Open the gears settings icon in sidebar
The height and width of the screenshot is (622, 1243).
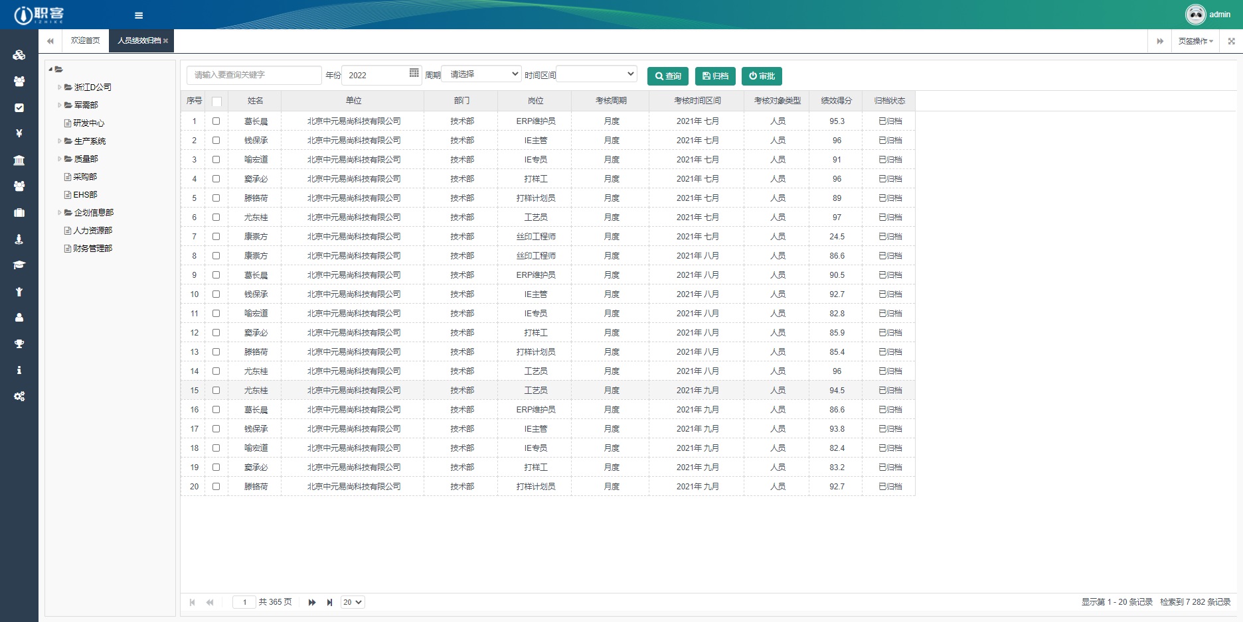pyautogui.click(x=19, y=397)
